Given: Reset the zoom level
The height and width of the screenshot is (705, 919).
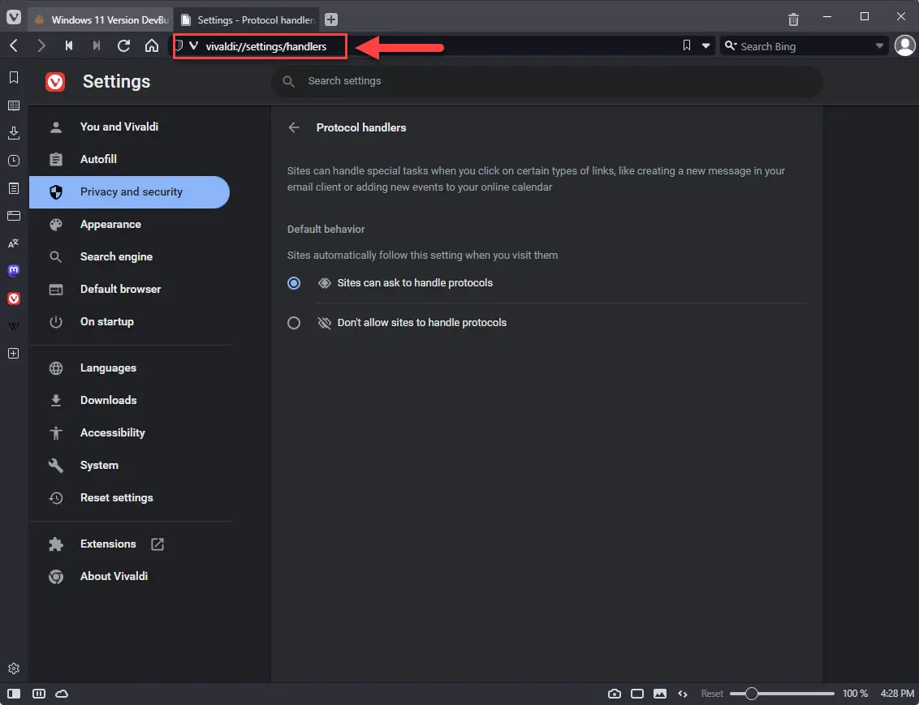Looking at the screenshot, I should click(x=712, y=694).
